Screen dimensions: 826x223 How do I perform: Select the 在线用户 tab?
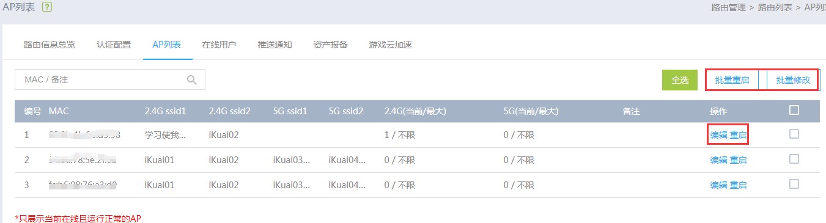tap(219, 45)
